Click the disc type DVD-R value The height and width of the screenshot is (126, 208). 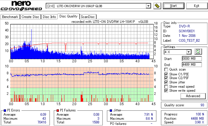tap(184, 26)
